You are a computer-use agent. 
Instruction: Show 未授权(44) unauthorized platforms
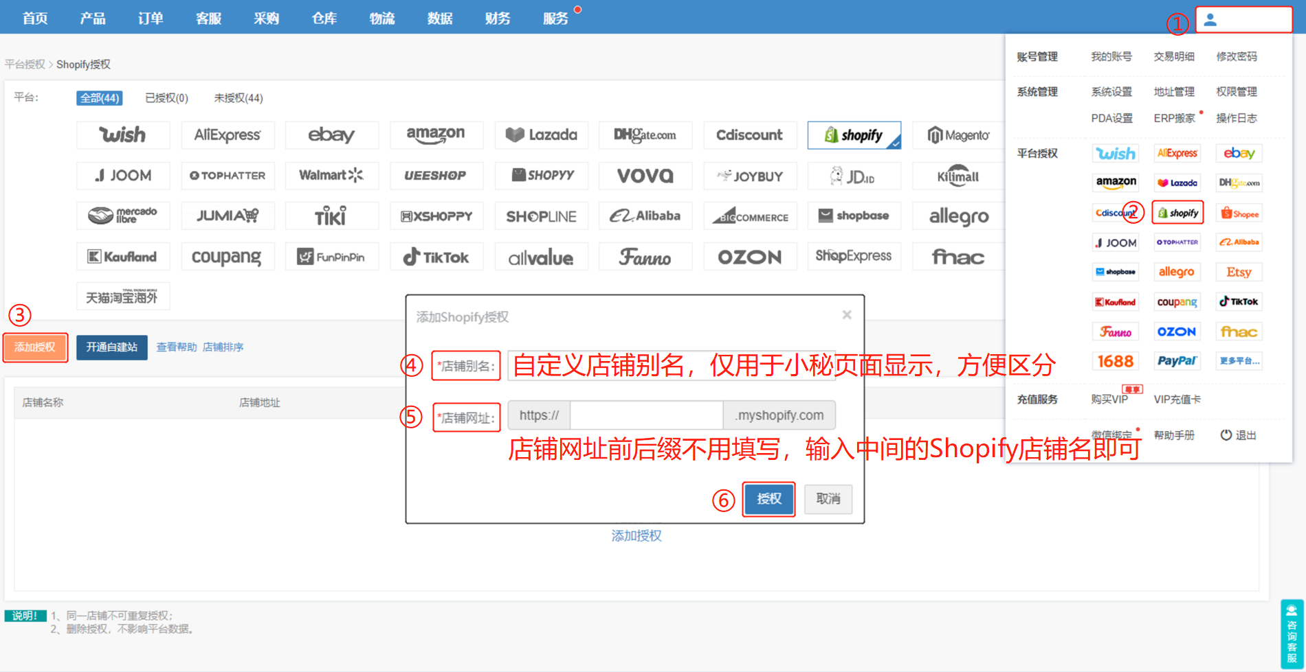tap(238, 98)
